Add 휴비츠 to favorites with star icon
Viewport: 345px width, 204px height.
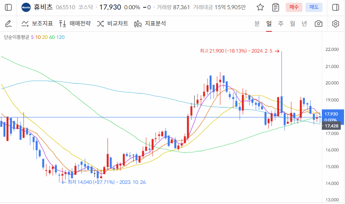[260, 7]
